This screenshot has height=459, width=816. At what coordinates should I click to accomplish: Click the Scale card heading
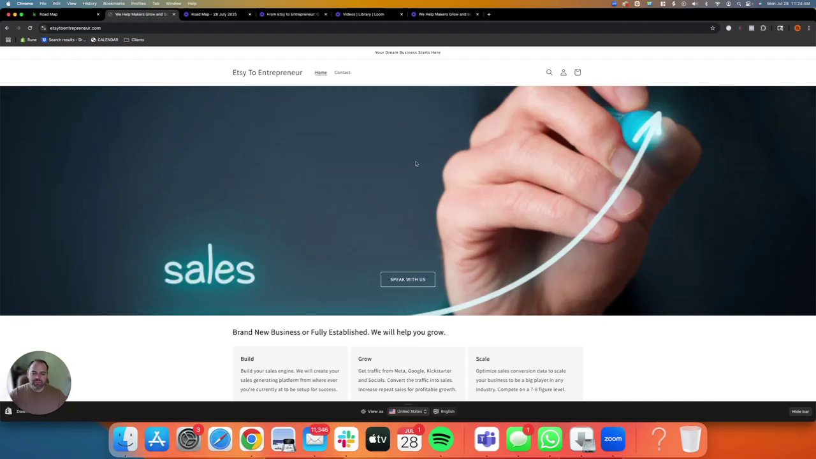pyautogui.click(x=483, y=359)
